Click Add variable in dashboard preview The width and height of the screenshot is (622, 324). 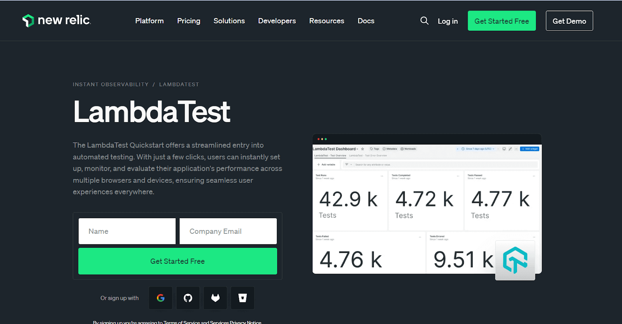tap(326, 165)
